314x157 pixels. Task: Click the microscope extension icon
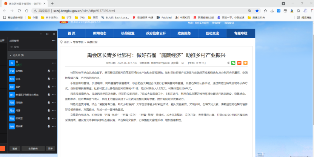[292, 11]
